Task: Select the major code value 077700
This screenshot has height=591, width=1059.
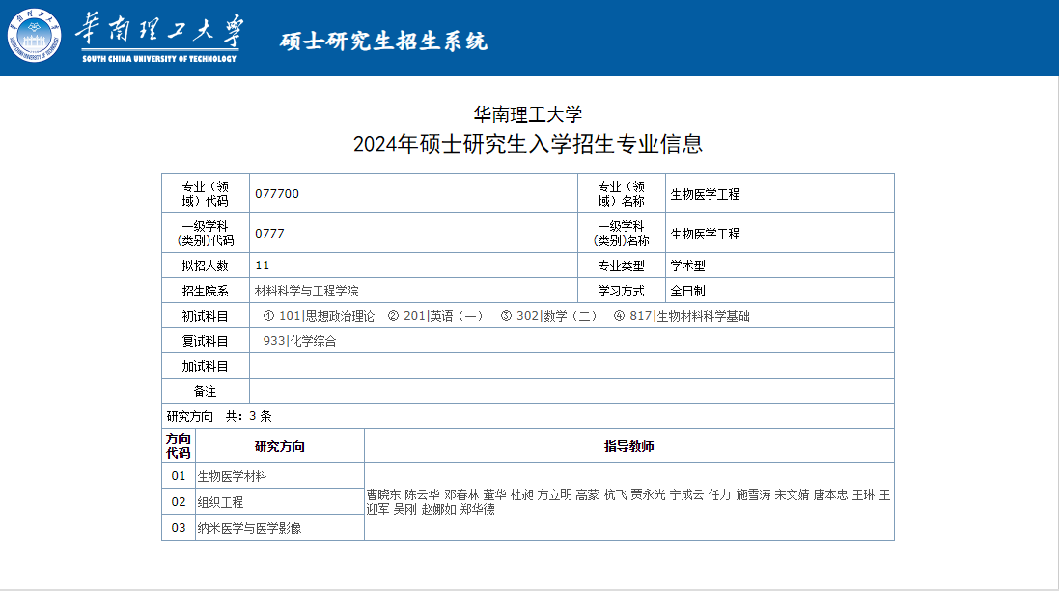Action: [x=277, y=194]
